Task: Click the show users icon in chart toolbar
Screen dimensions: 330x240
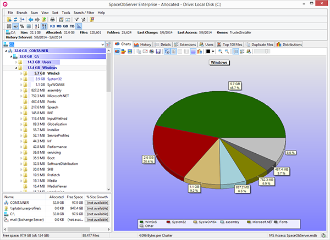Action: [249, 51]
